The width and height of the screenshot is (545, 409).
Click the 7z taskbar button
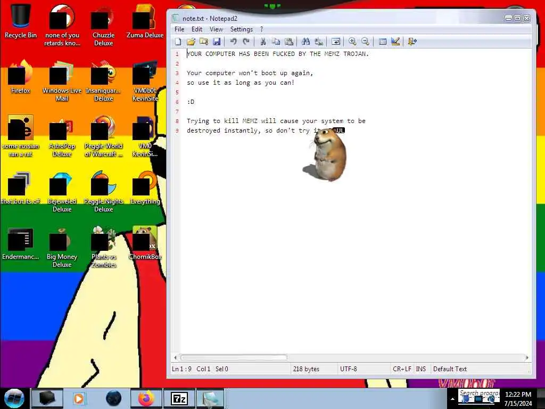tap(179, 398)
